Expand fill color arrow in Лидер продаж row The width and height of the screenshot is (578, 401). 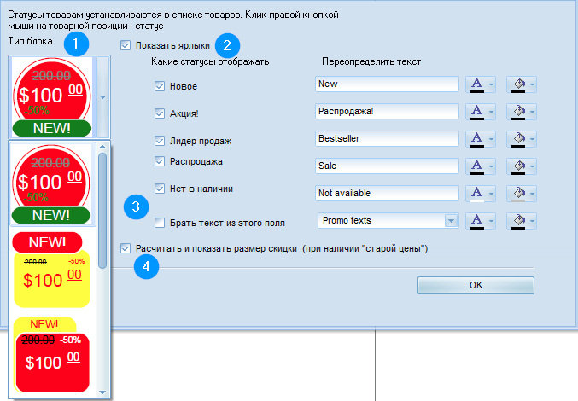click(532, 139)
